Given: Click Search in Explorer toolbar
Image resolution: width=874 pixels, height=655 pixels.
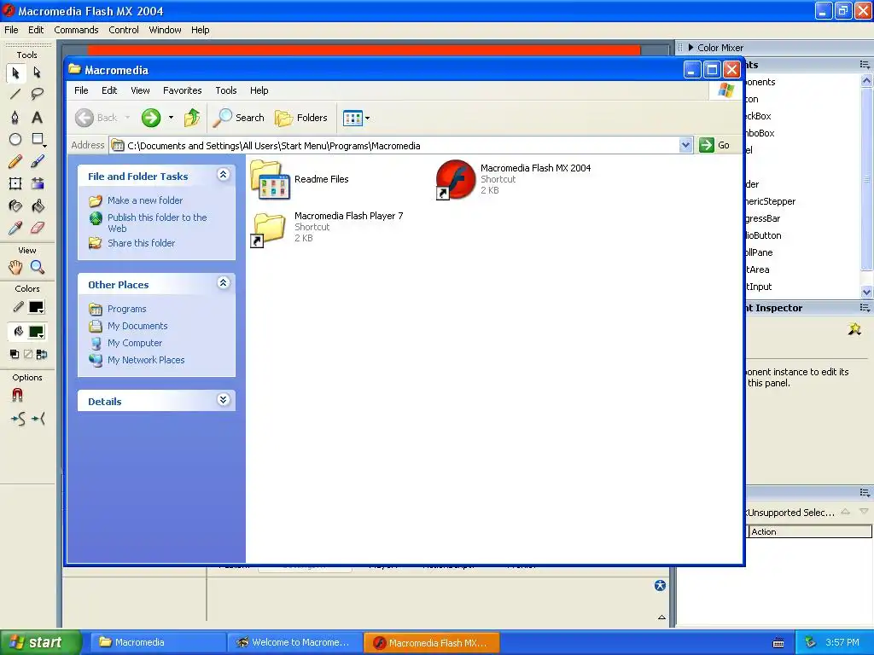Looking at the screenshot, I should pyautogui.click(x=239, y=118).
